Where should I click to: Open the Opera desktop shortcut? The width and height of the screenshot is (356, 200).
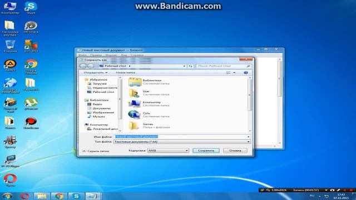click(10, 180)
